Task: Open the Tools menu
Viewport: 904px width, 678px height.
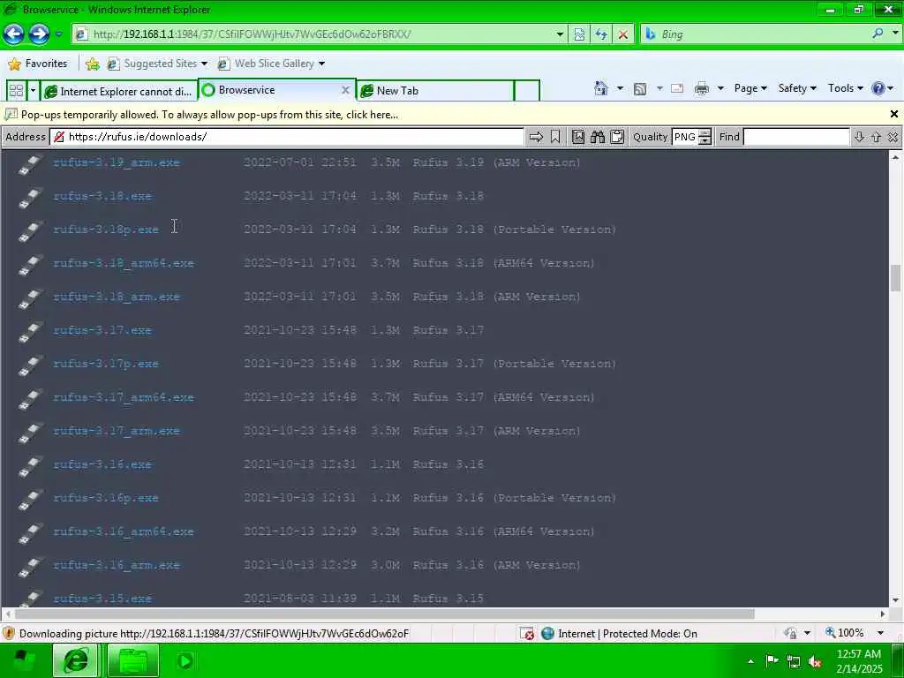Action: tap(845, 88)
